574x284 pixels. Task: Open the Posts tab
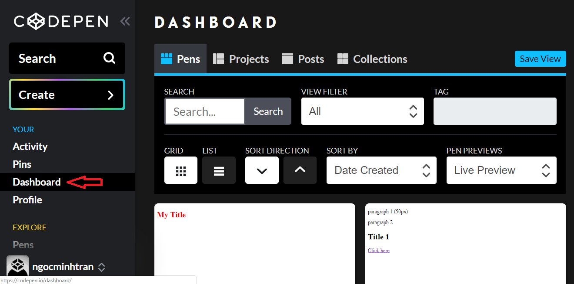tap(303, 59)
